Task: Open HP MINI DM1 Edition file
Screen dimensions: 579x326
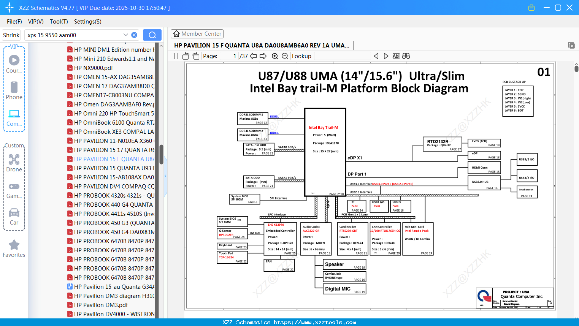Action: (111, 50)
